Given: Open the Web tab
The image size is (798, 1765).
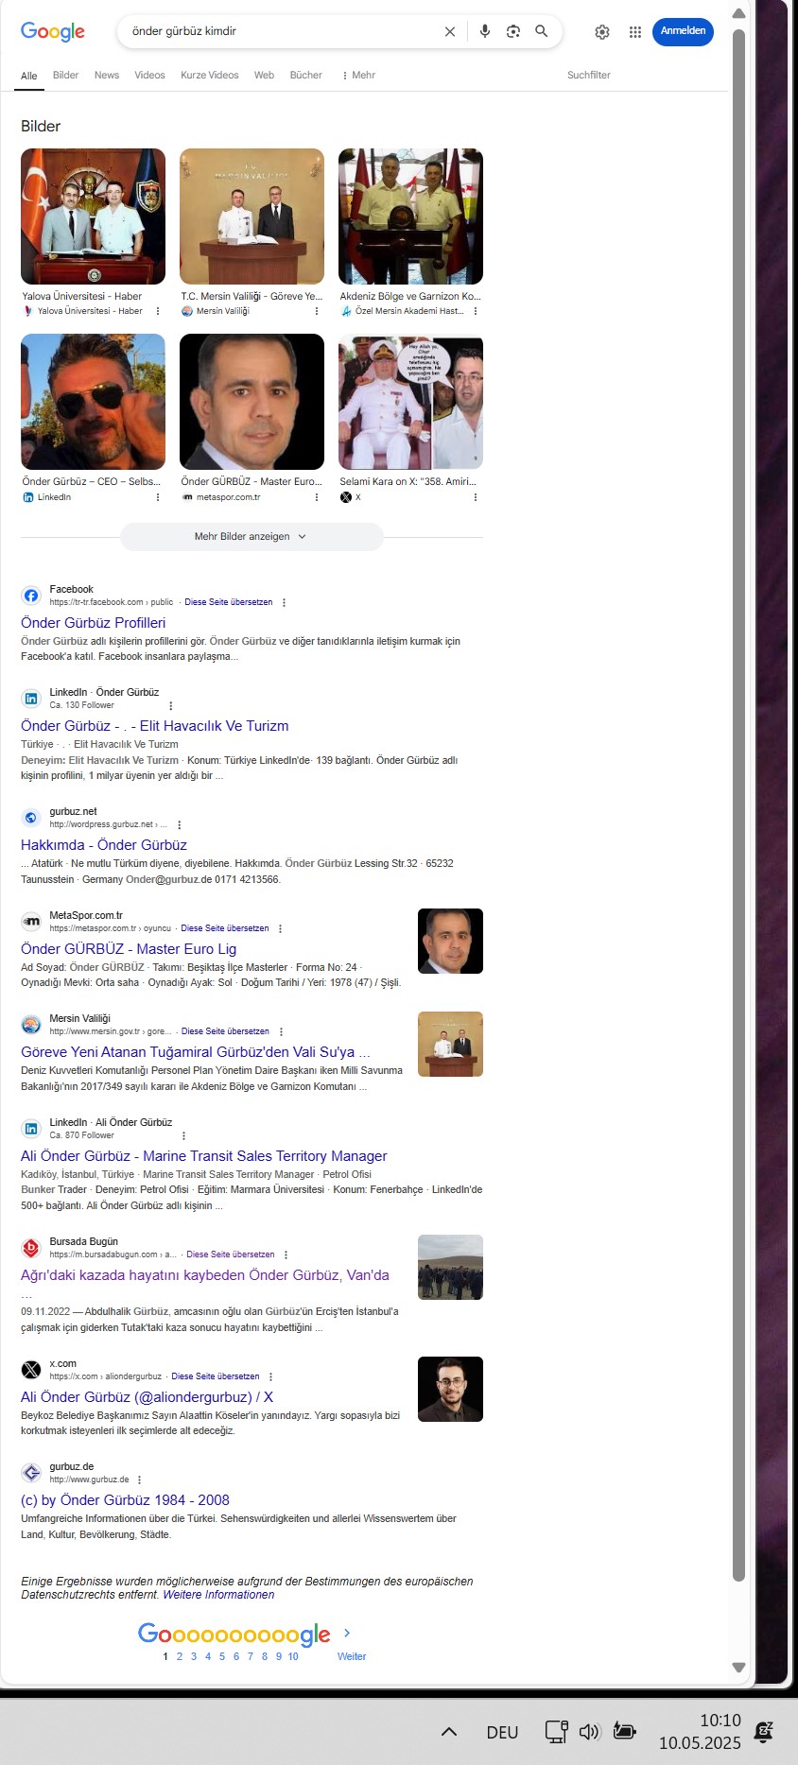Looking at the screenshot, I should click(264, 75).
